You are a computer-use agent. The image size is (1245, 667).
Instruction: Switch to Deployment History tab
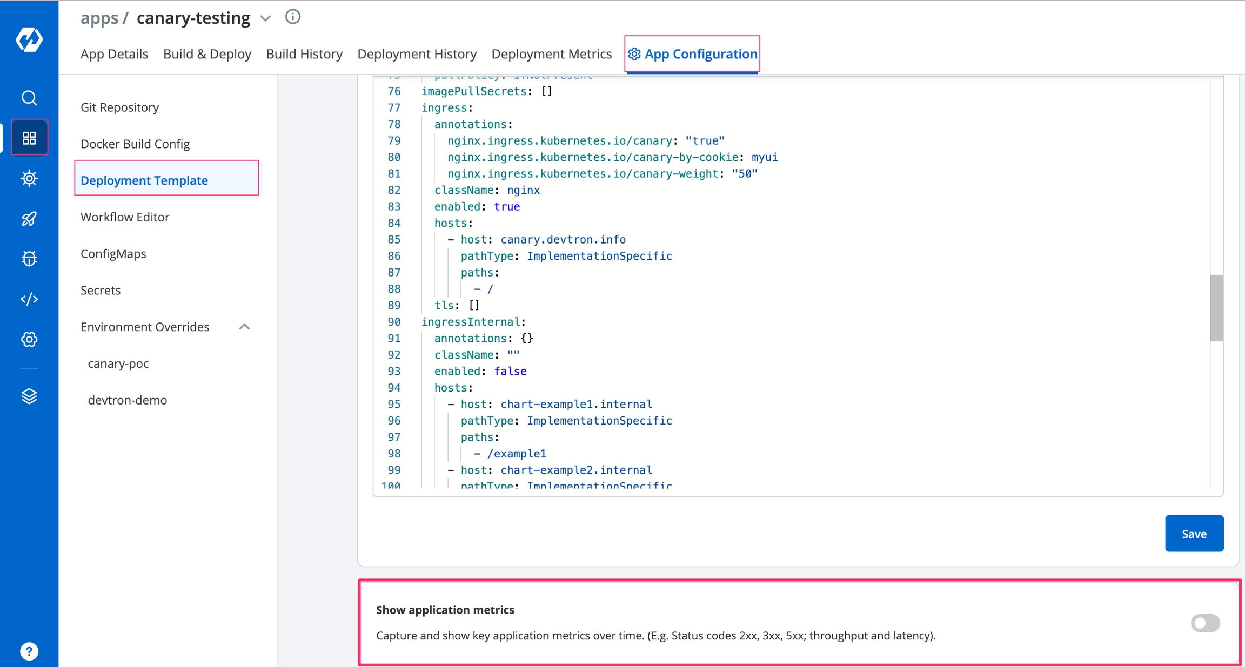417,54
